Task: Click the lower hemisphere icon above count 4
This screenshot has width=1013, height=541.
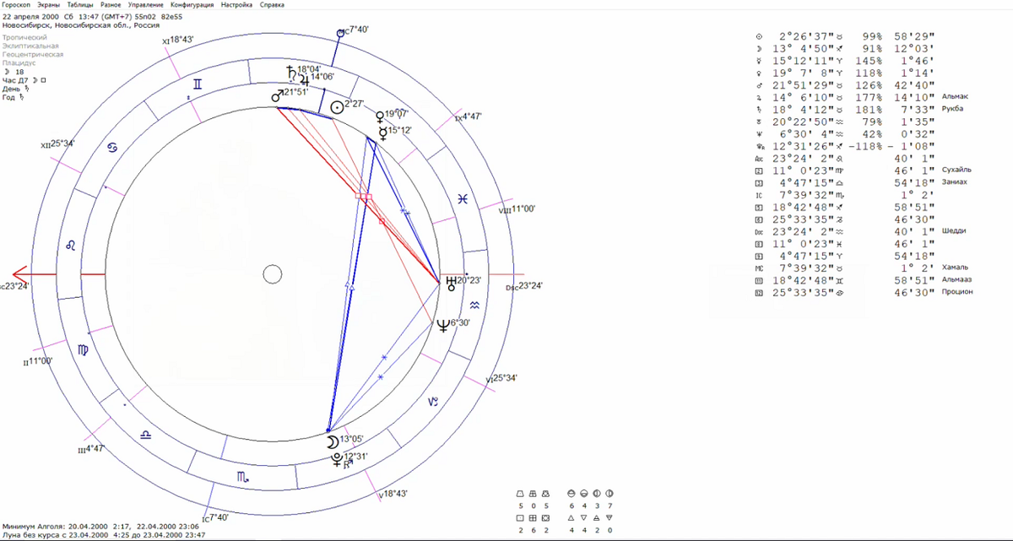Action: click(x=583, y=493)
